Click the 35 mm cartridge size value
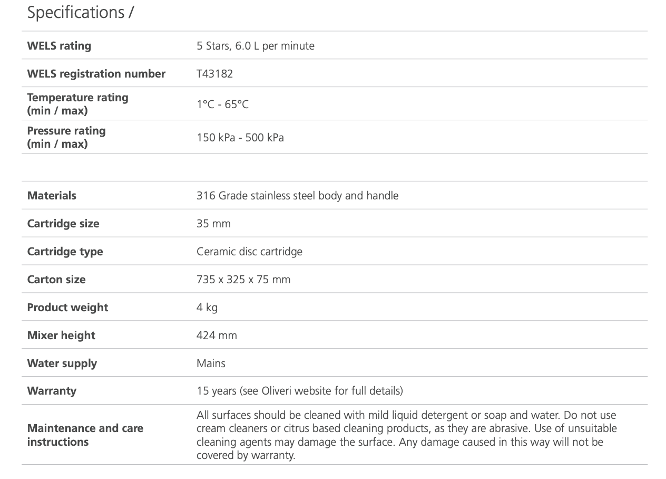Image resolution: width=666 pixels, height=479 pixels. click(x=213, y=224)
